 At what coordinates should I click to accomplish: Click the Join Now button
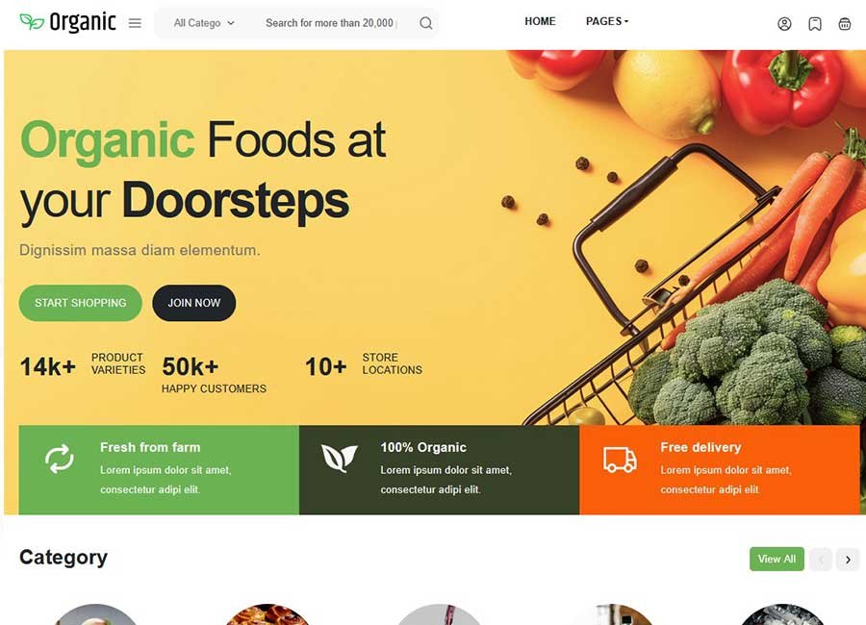[x=193, y=303]
